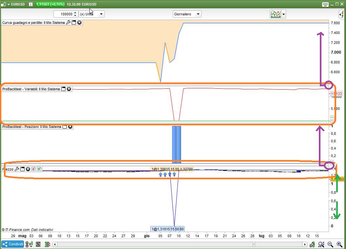
Task: Close the ProBacktest Variabili panel
Action: [x=69, y=89]
